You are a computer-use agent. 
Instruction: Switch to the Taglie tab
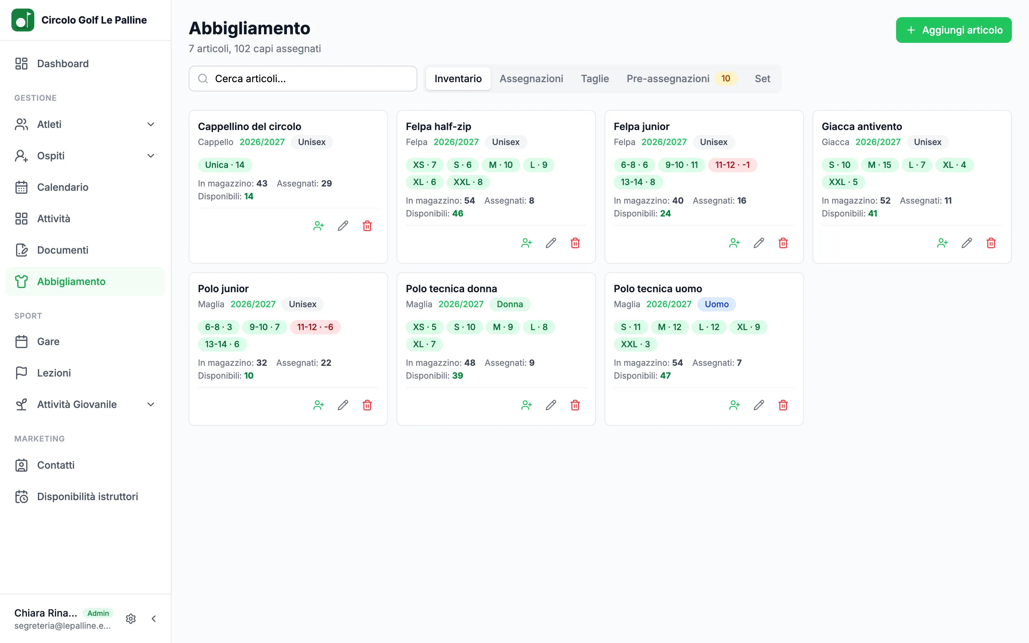click(x=595, y=79)
